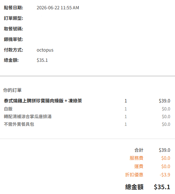Image resolution: width=175 pixels, height=194 pixels.
Task: Select the bold $35.1 grand total
Action: click(162, 187)
